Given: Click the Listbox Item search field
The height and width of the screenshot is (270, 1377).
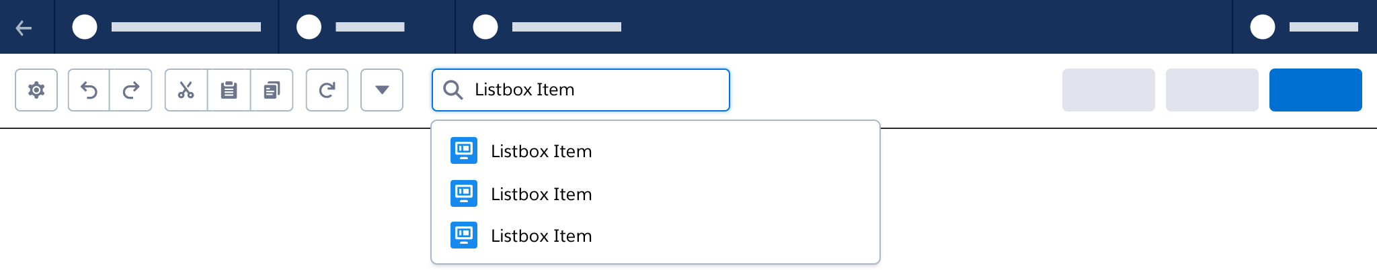Looking at the screenshot, I should (592, 90).
